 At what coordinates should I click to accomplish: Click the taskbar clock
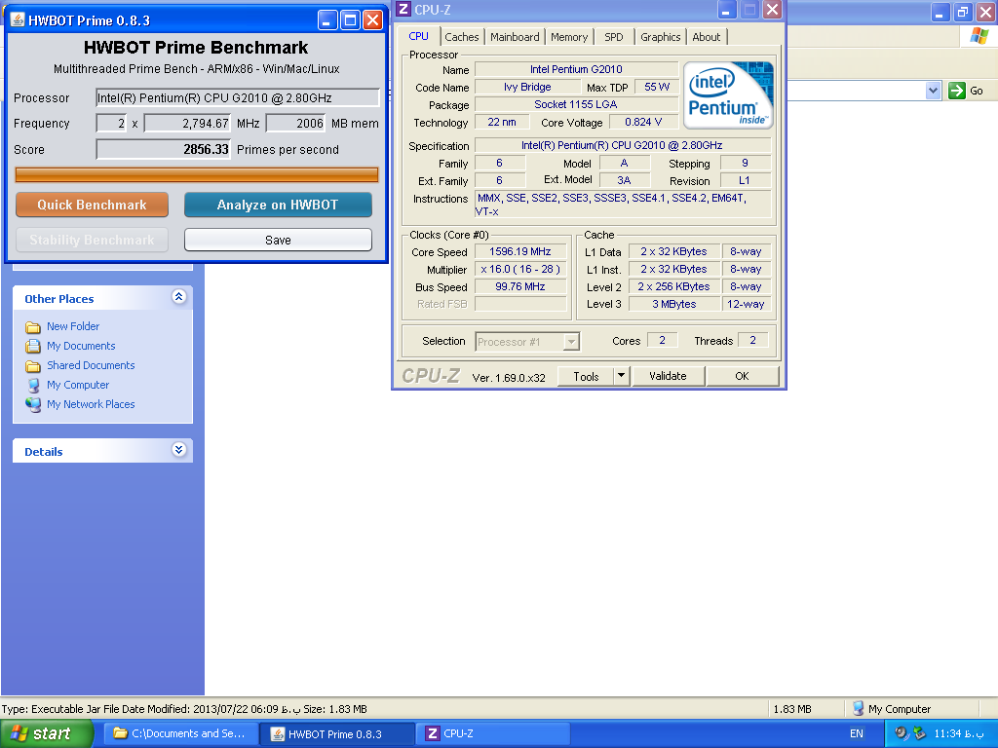[x=959, y=733]
